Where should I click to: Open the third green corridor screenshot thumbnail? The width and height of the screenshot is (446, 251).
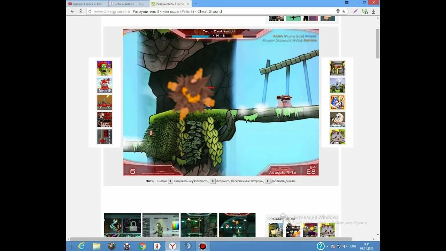click(199, 225)
